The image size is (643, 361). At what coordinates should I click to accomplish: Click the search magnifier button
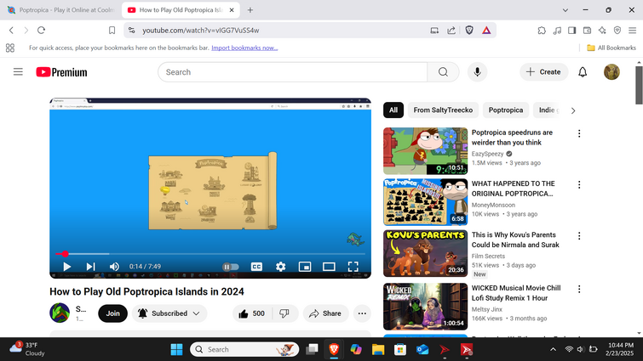coord(443,72)
